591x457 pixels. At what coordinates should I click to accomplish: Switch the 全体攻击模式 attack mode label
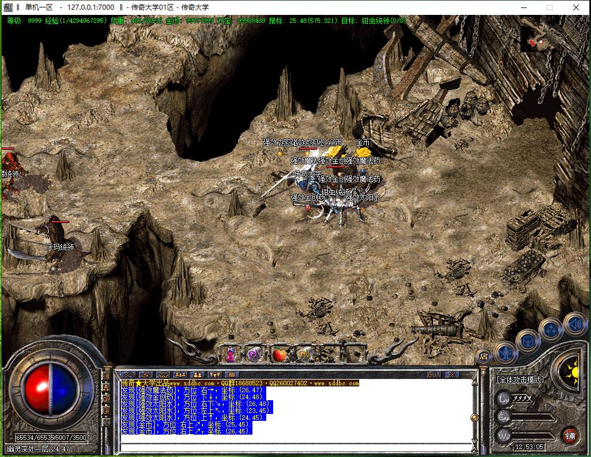pyautogui.click(x=520, y=380)
